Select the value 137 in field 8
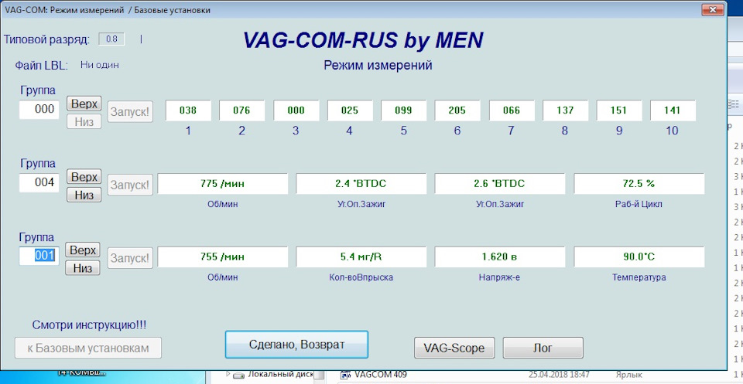 pos(565,110)
